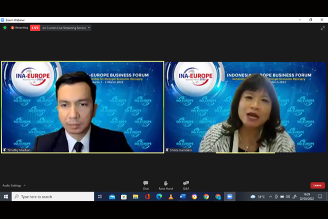Select Timothy Marbun's video tile
The width and height of the screenshot is (328, 219).
coord(83,107)
